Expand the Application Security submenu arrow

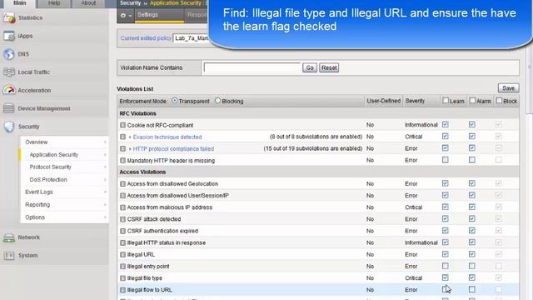pyautogui.click(x=105, y=155)
